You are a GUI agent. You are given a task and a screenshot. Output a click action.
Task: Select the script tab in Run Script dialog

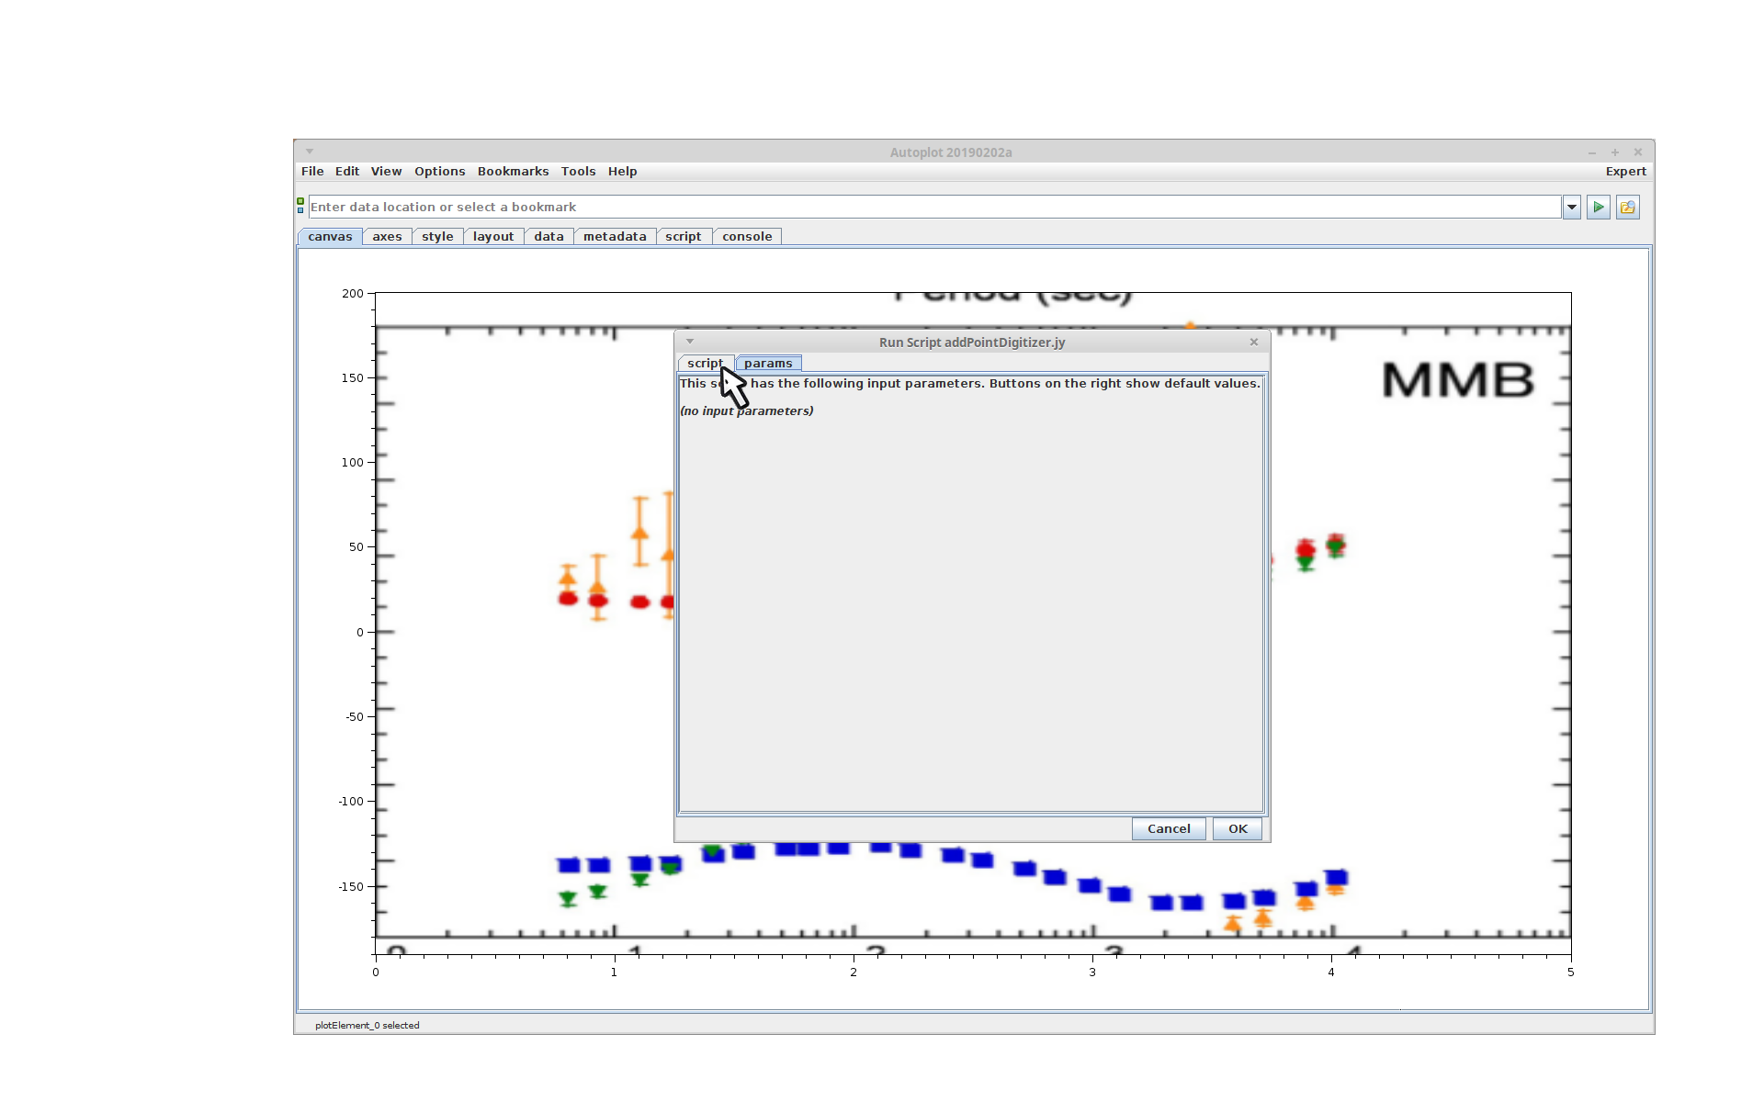[706, 364]
